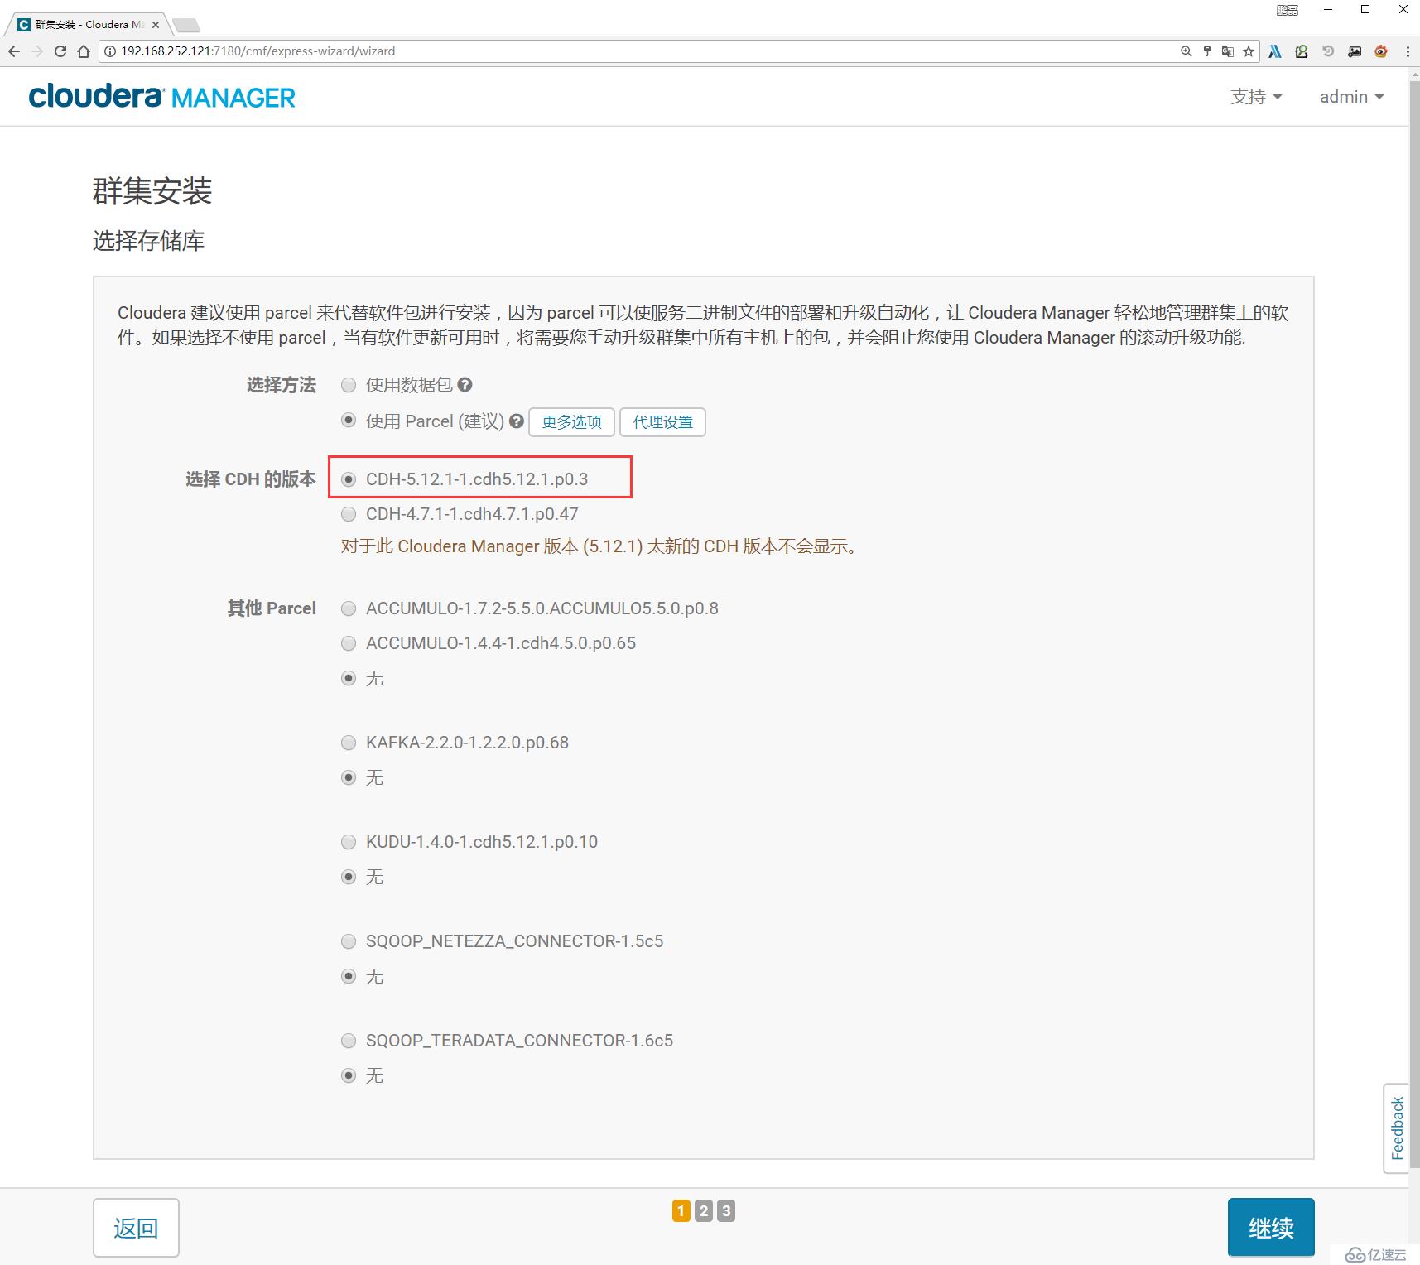Click the gray history clock extension icon
Viewport: 1420px width, 1265px height.
coord(1328,51)
